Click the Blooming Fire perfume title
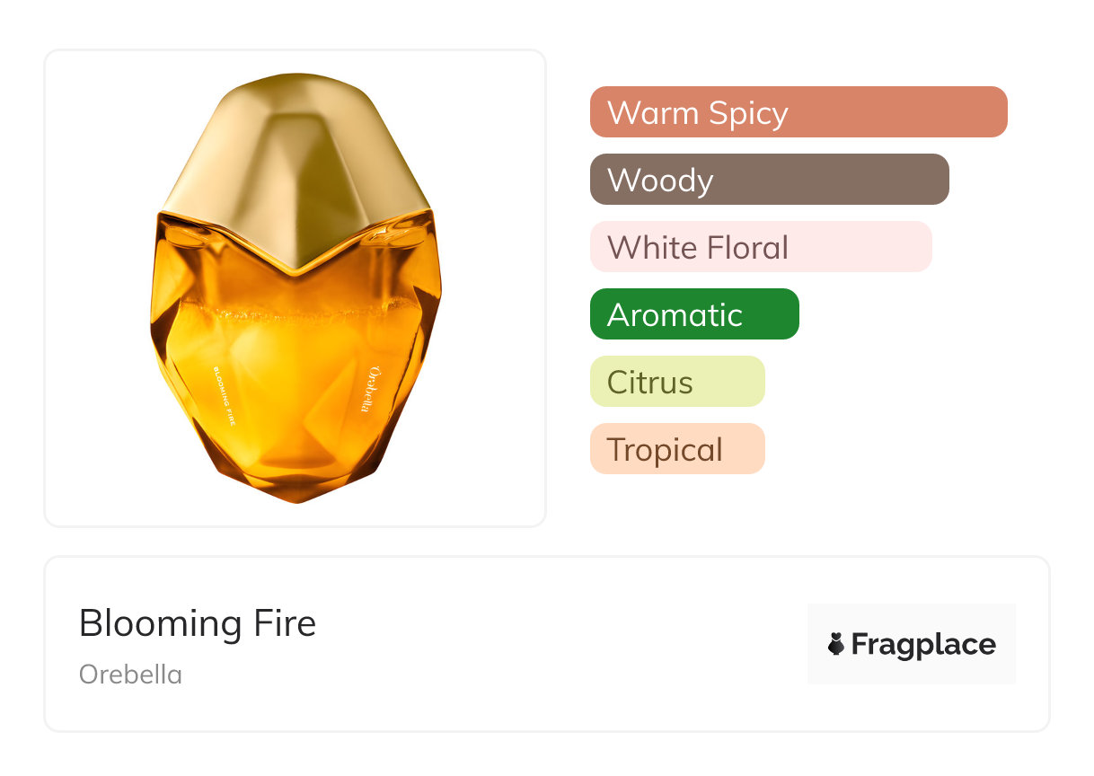Image resolution: width=1094 pixels, height=776 pixels. [198, 623]
